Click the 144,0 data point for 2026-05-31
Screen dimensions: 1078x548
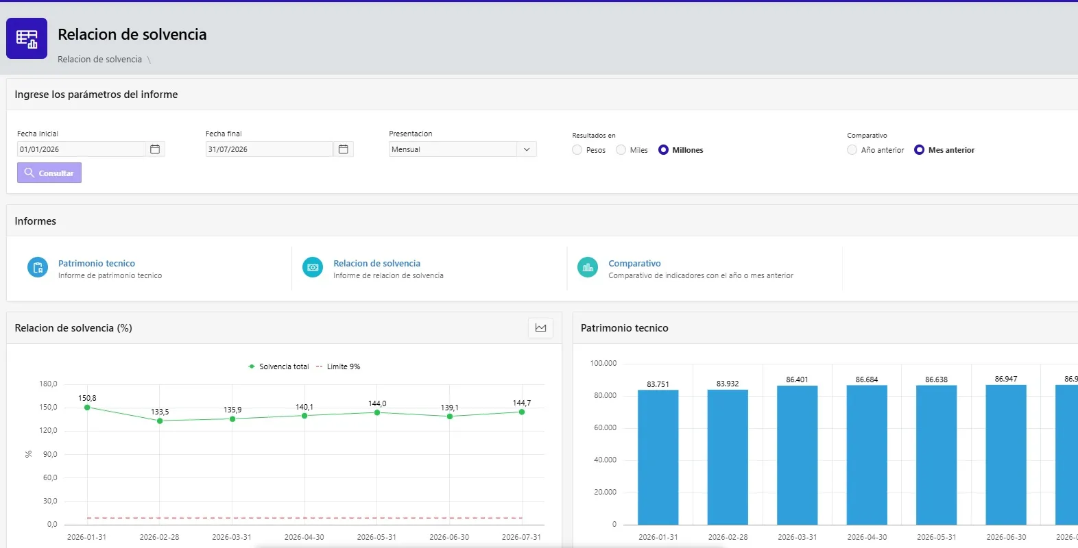(x=377, y=412)
